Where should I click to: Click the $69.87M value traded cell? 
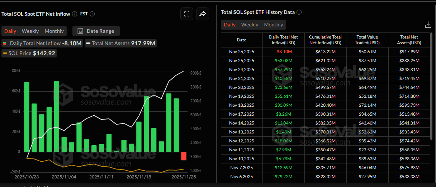pyautogui.click(x=367, y=79)
